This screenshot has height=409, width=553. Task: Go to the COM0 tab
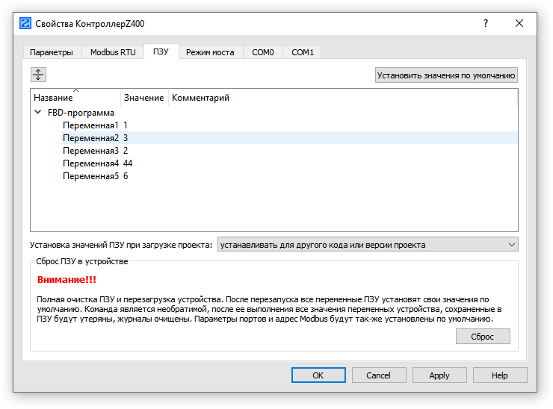263,52
